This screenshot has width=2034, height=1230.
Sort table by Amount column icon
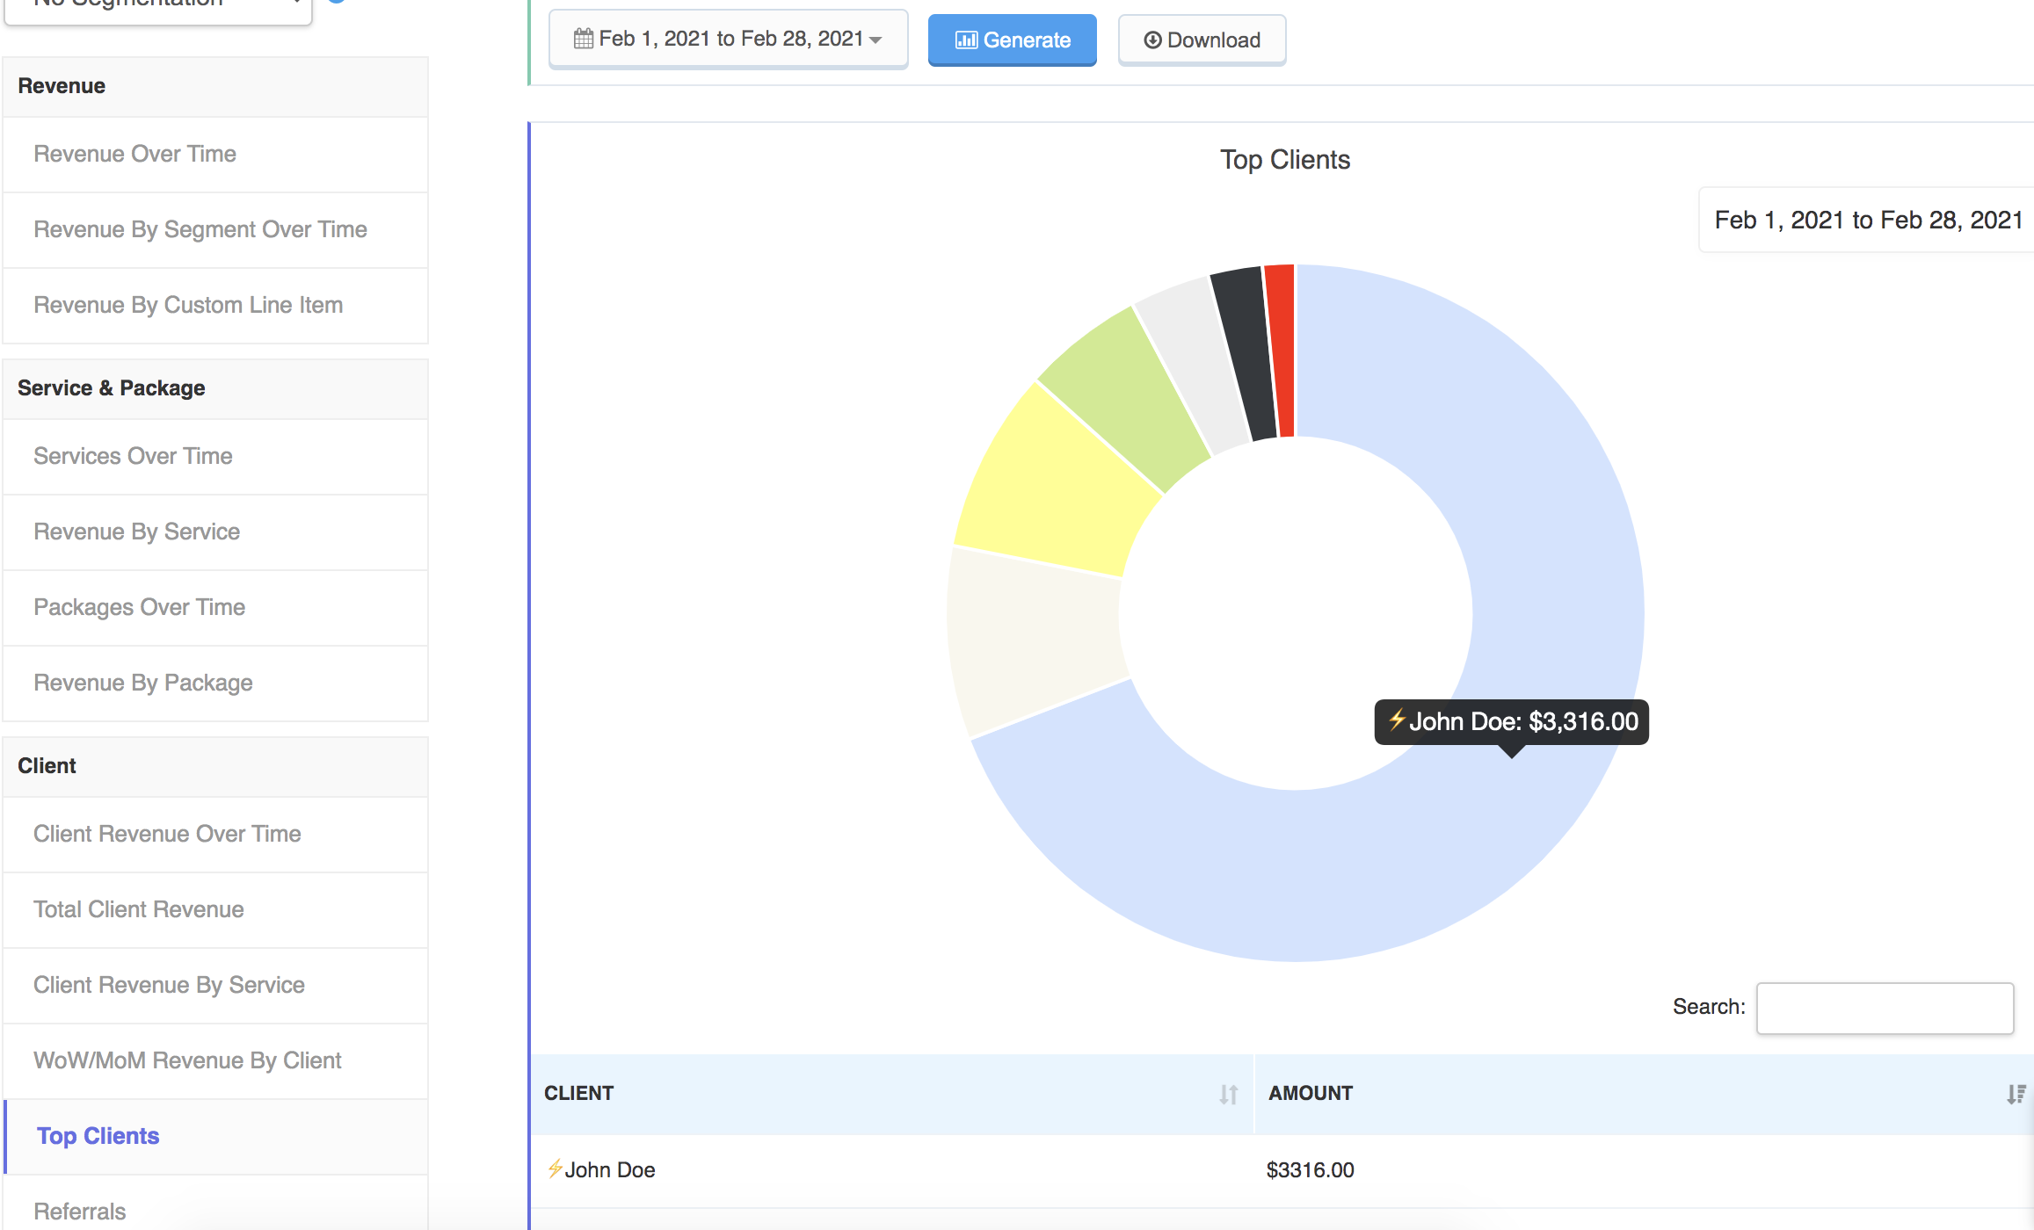coord(2016,1094)
